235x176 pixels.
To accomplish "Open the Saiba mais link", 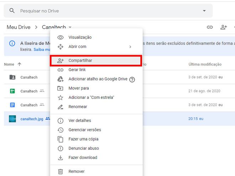I will pos(42,49).
